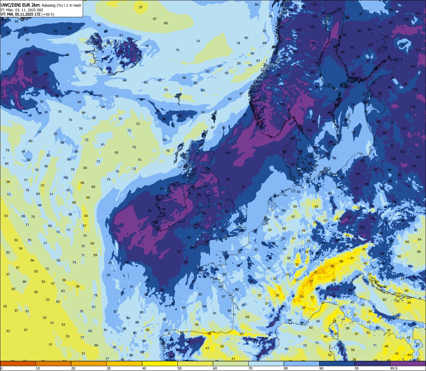The width and height of the screenshot is (426, 371).
Task: Select the 30–40% golden legend swatch
Action: coord(124,363)
